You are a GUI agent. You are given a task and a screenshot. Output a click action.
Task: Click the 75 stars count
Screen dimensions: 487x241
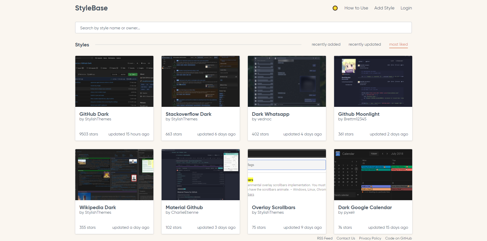coord(259,227)
